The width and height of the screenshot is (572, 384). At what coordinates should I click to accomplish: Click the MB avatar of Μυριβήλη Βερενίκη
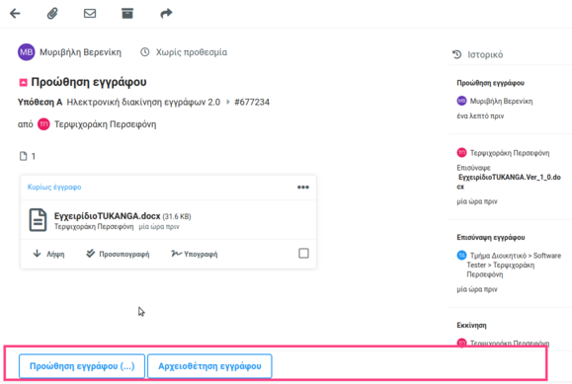click(x=27, y=52)
